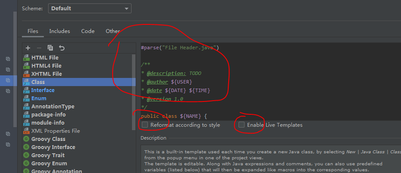The width and height of the screenshot is (401, 173).
Task: Switch to the Includes tab
Action: (60, 31)
